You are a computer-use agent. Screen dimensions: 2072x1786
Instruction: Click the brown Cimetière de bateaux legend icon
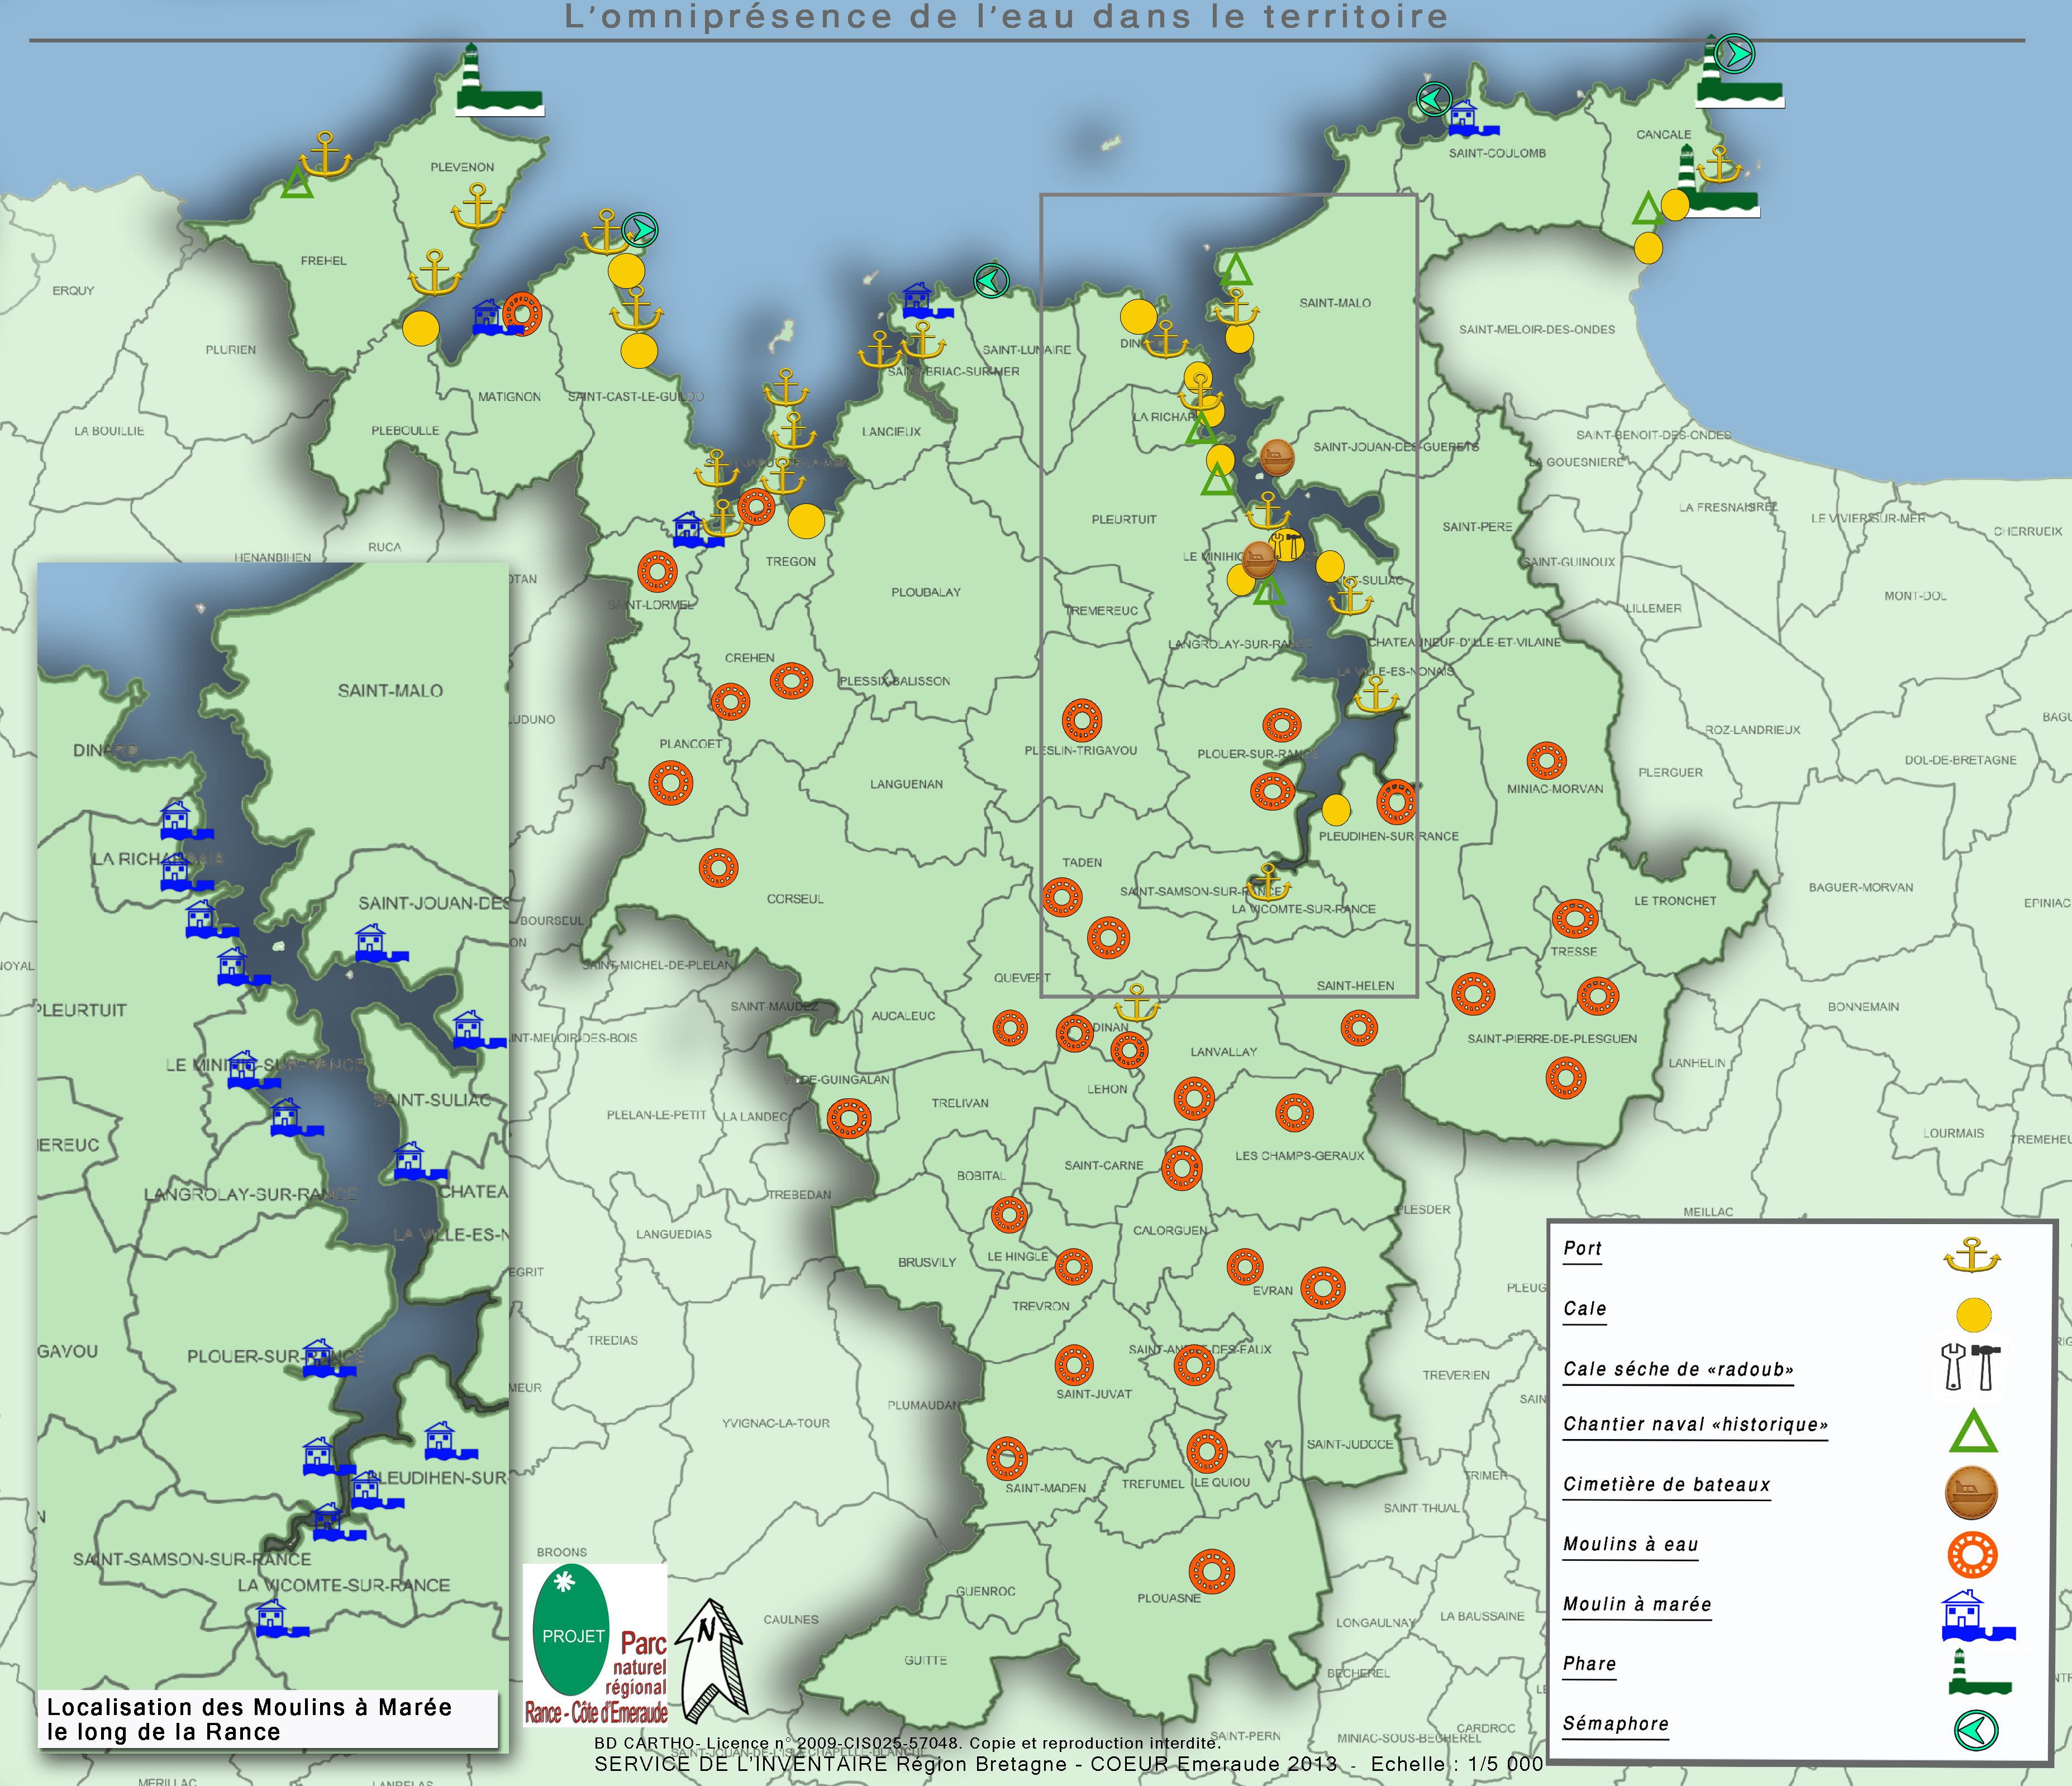coord(1971,1493)
